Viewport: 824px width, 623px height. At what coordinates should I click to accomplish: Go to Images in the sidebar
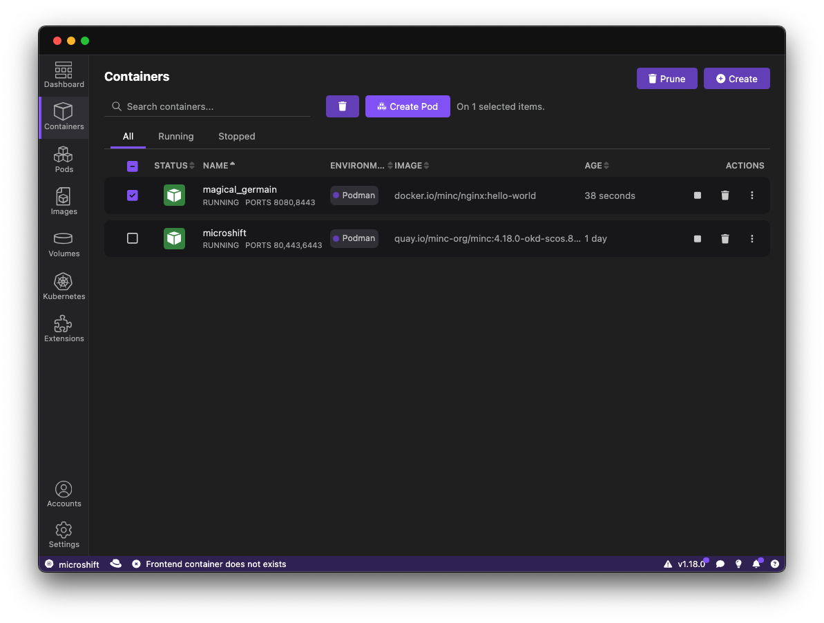64,202
